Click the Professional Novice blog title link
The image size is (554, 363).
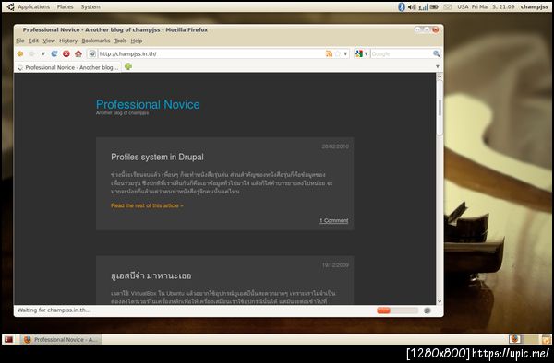pos(148,104)
